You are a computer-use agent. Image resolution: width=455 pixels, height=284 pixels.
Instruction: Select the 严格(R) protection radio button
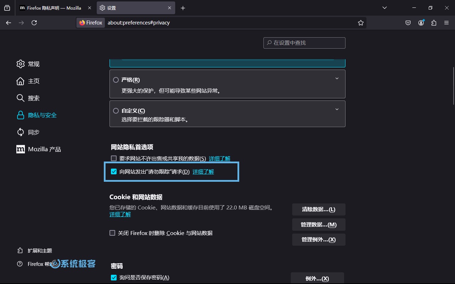[x=116, y=80]
